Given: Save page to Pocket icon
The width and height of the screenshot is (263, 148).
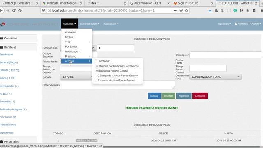Looking at the screenshot, I should [181, 10].
